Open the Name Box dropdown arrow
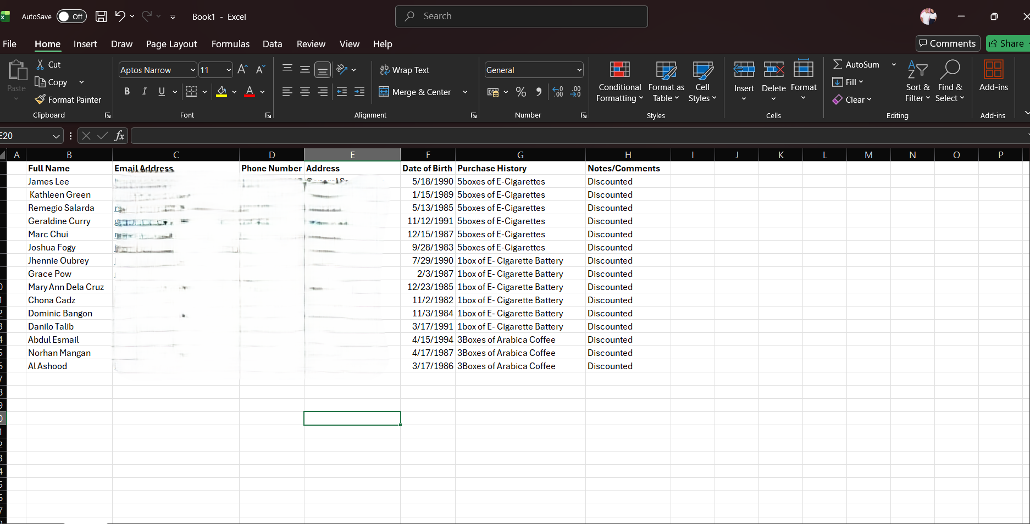The image size is (1030, 524). pos(56,136)
